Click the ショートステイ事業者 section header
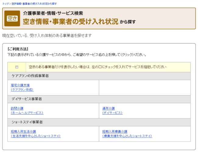This screenshot has height=152, width=198. coord(27,122)
